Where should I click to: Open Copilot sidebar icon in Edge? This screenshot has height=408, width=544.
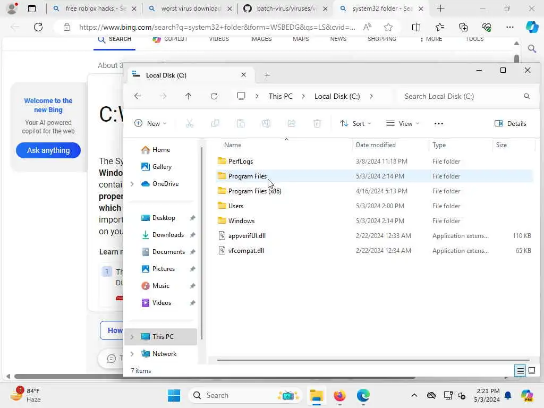click(531, 27)
